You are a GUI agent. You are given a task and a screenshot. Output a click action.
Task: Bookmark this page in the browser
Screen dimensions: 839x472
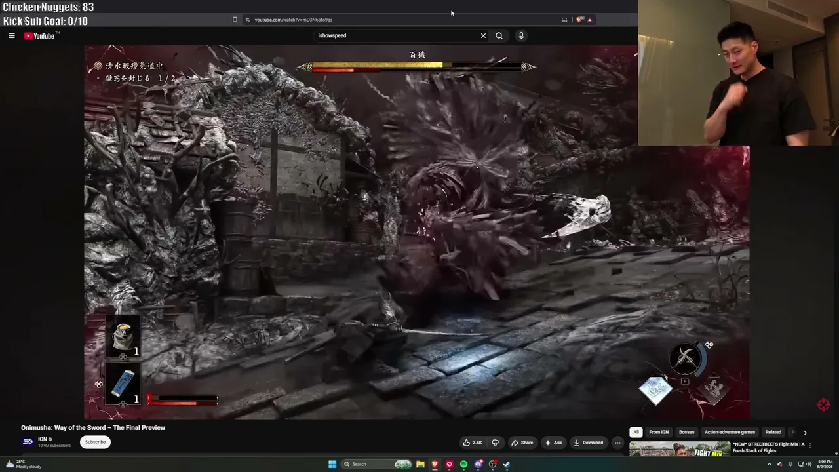coord(235,20)
